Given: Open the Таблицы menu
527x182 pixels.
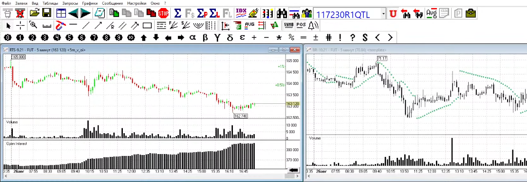Looking at the screenshot, I should click(50, 3).
